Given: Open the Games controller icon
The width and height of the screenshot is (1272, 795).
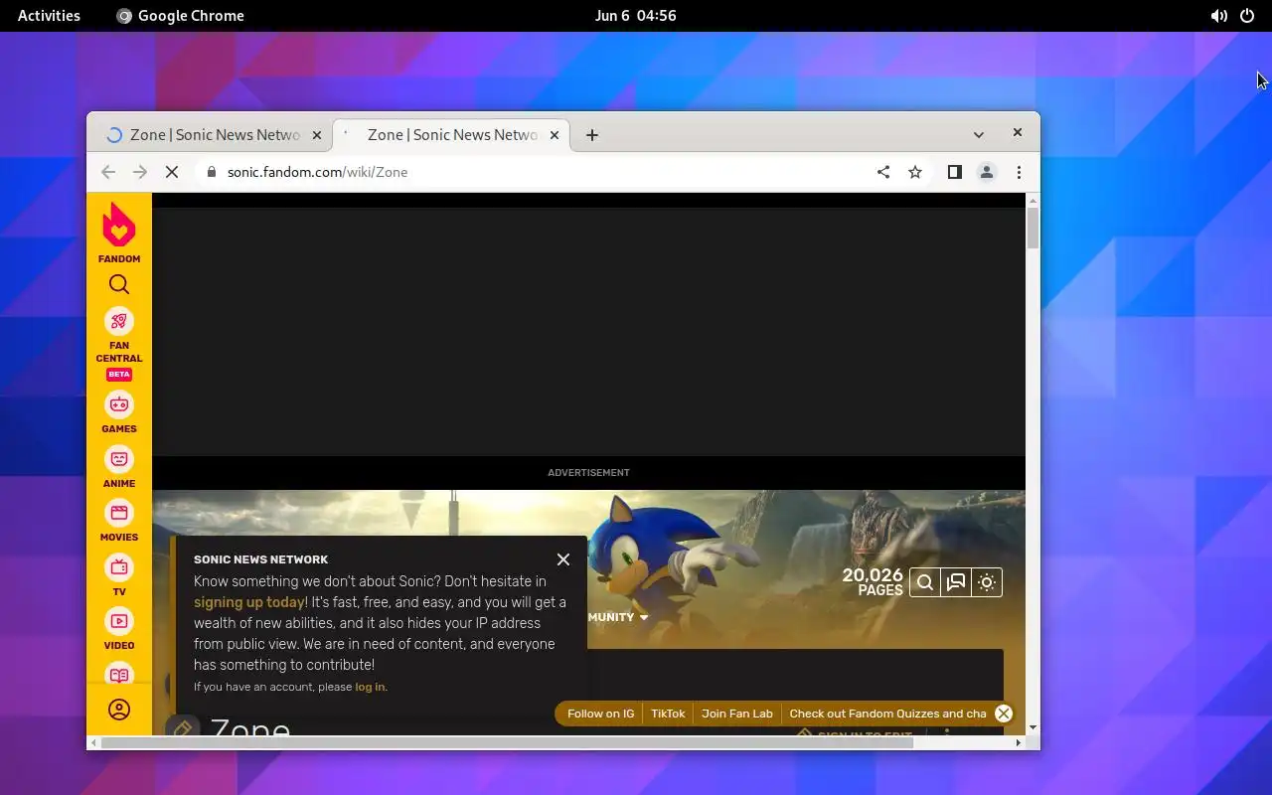Looking at the screenshot, I should tap(119, 404).
